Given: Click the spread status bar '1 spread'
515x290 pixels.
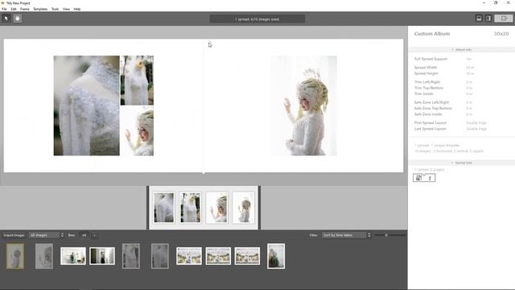Looking at the screenshot, I should click(257, 19).
